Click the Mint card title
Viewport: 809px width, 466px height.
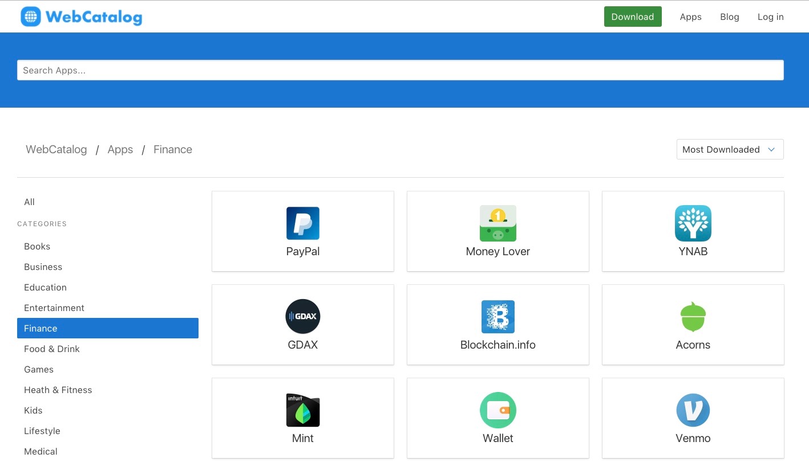click(x=303, y=438)
